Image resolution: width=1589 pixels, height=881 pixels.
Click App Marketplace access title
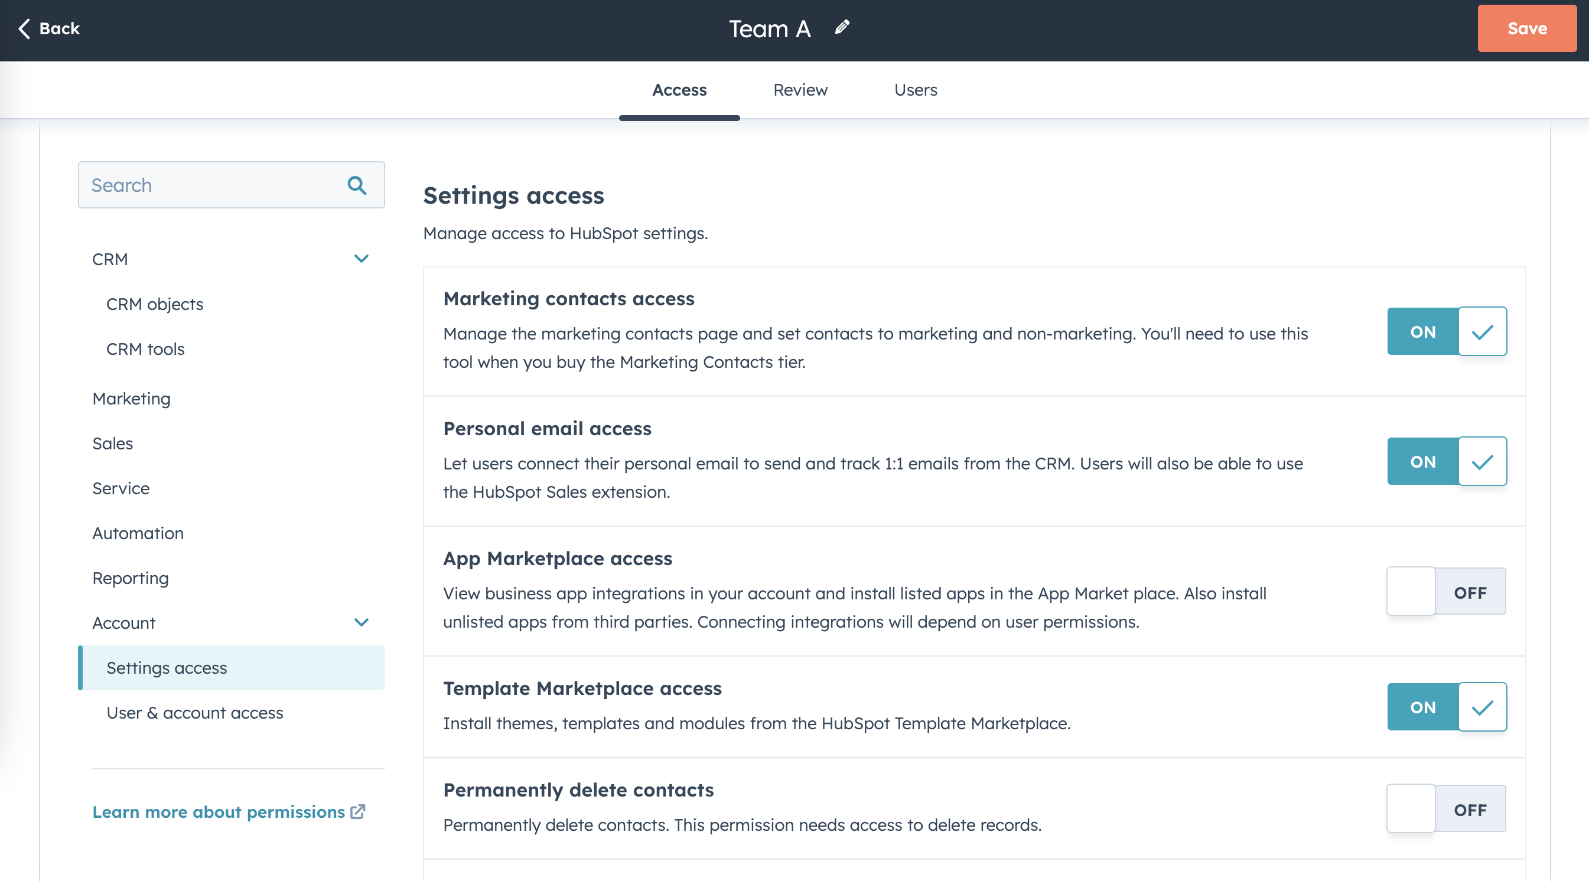[558, 559]
